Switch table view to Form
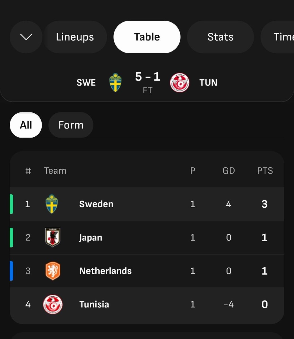 [x=71, y=125]
